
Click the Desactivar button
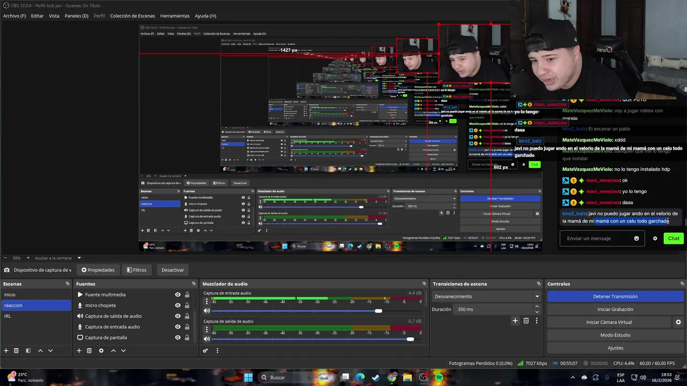pos(173,270)
